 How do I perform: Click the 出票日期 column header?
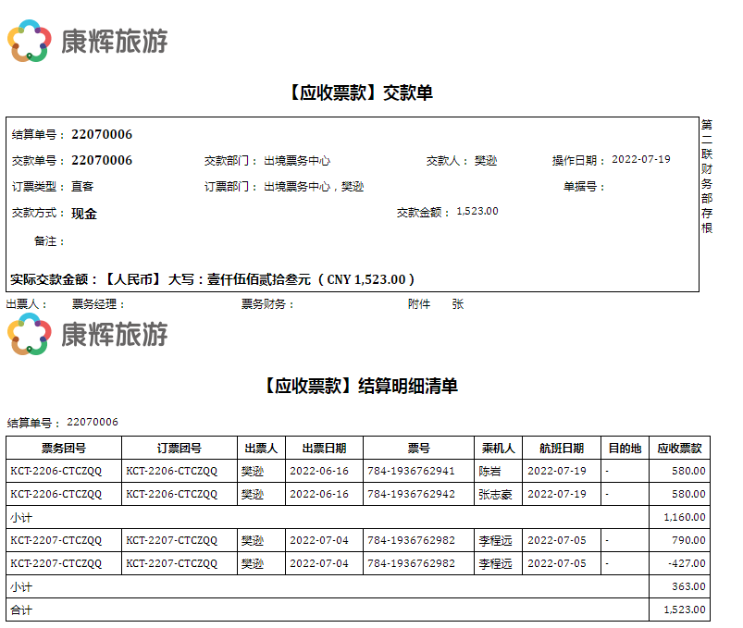click(x=324, y=448)
